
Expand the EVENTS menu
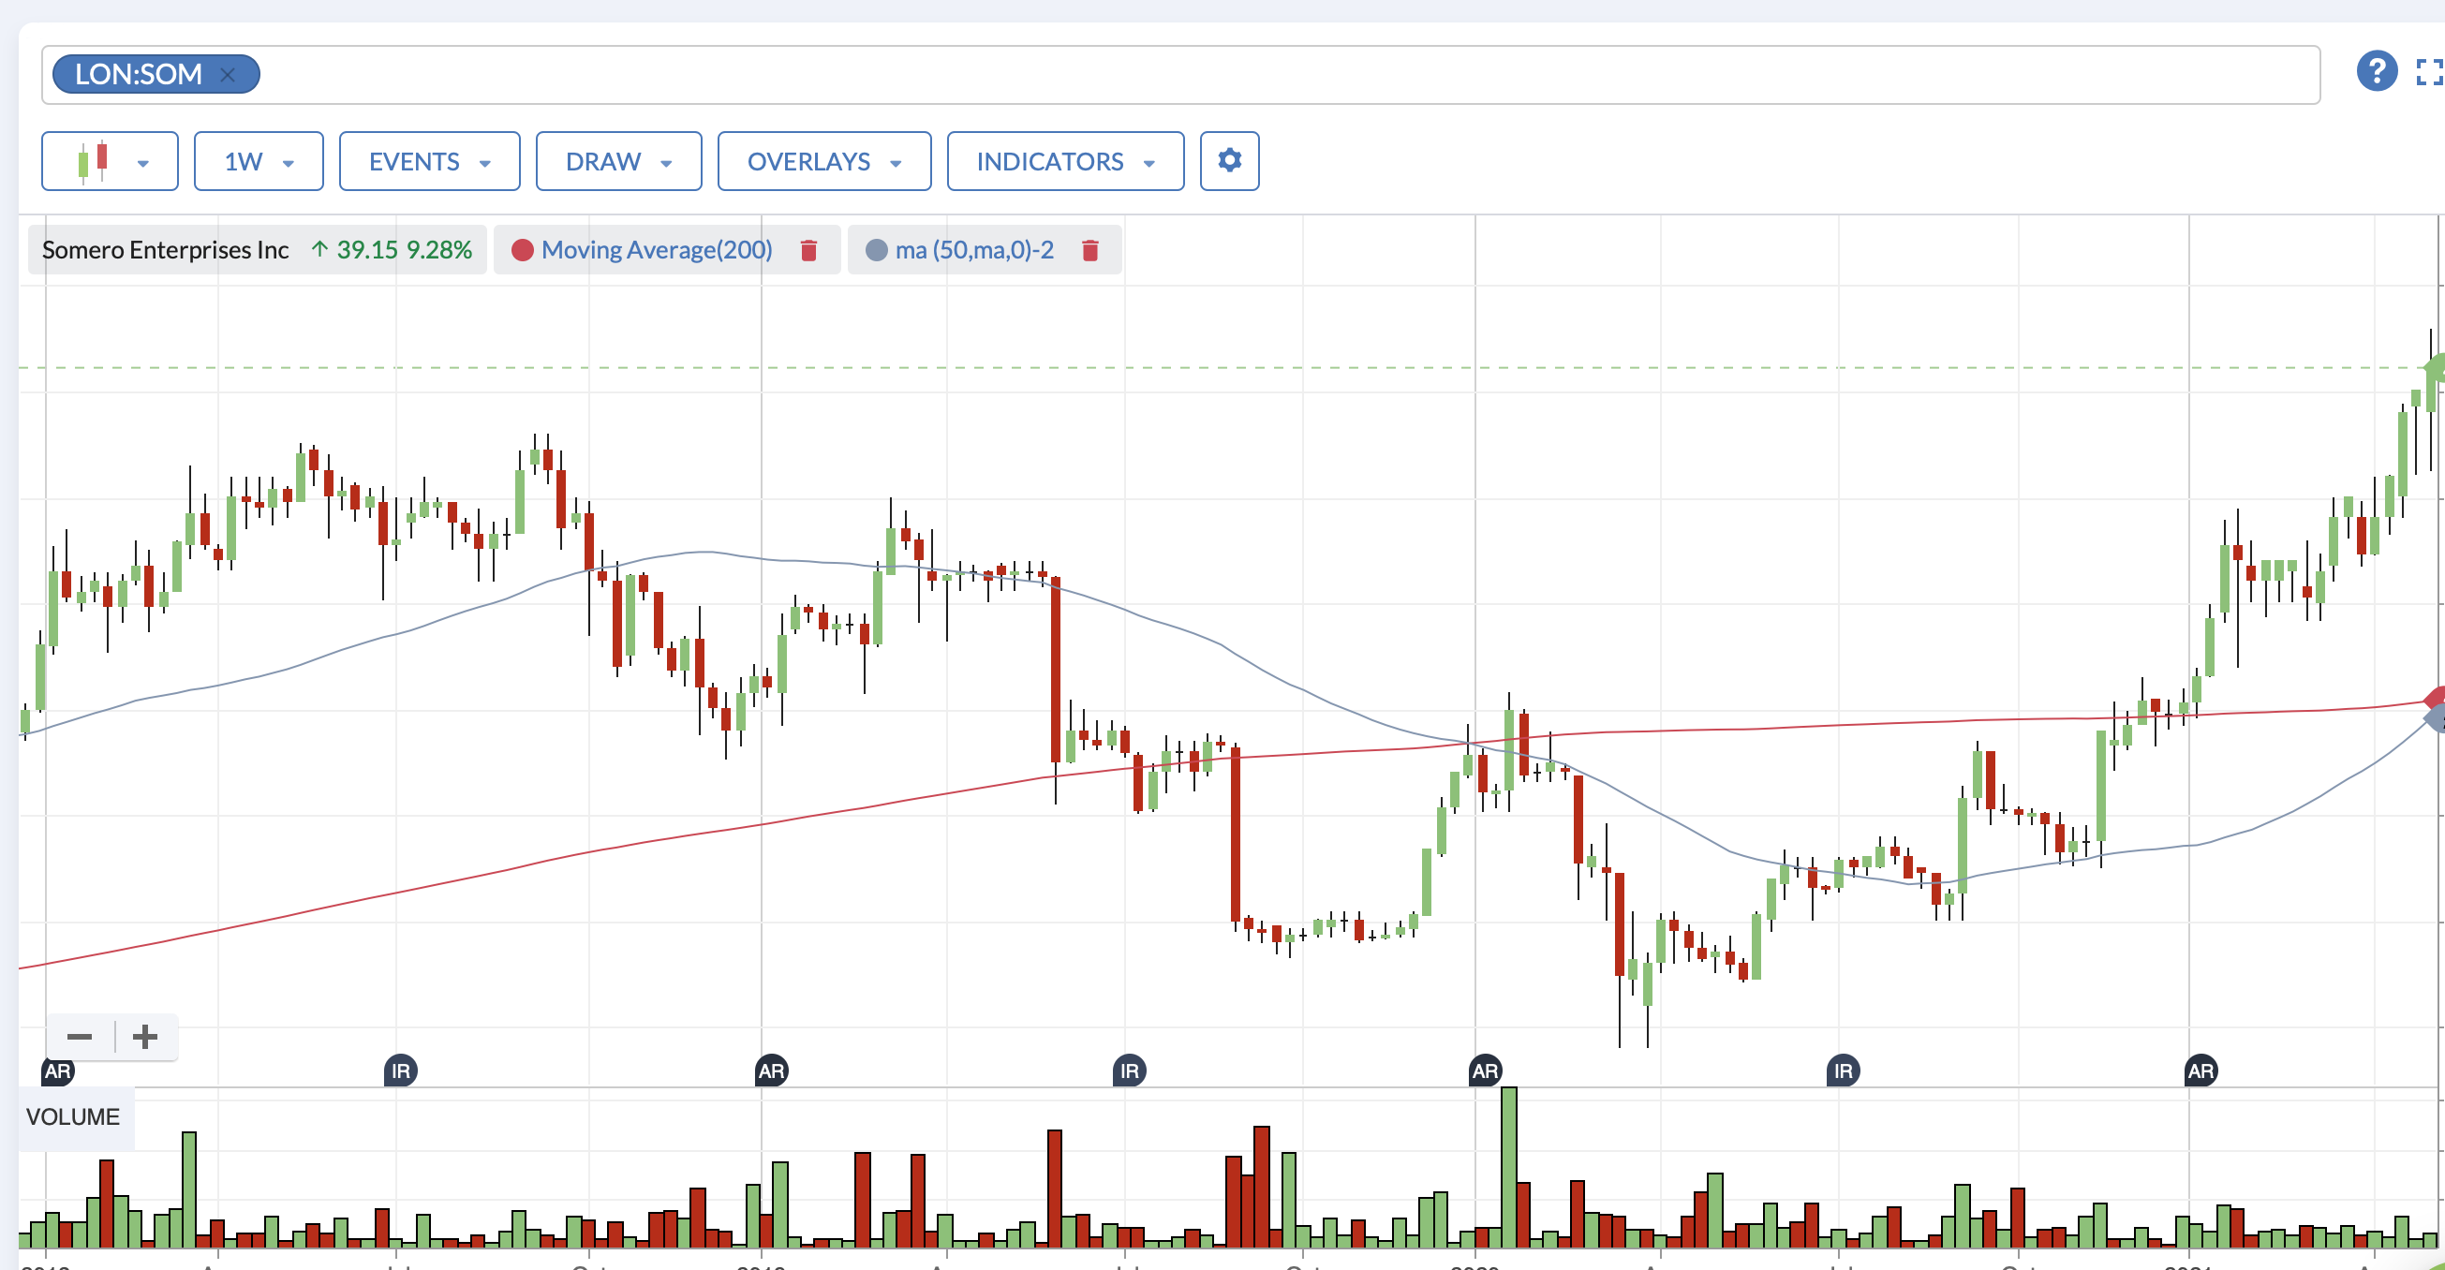430,161
